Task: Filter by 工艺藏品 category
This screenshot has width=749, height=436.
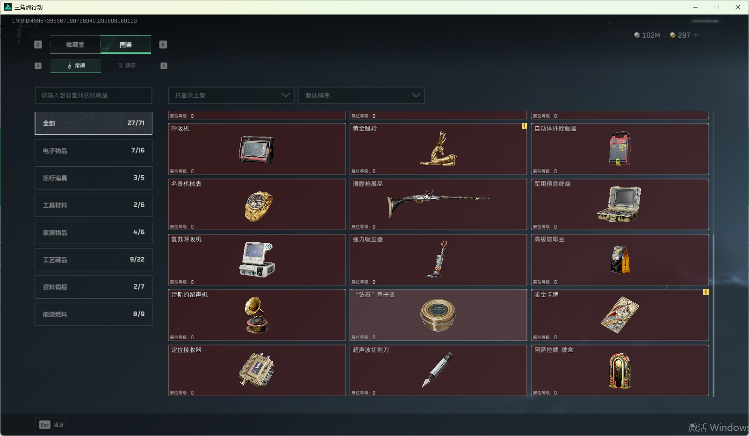Action: coord(94,260)
